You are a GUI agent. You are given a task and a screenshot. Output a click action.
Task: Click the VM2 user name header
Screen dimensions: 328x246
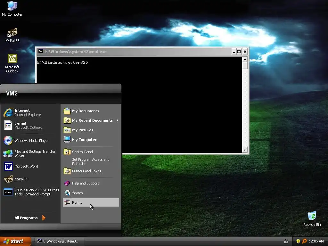coord(12,93)
